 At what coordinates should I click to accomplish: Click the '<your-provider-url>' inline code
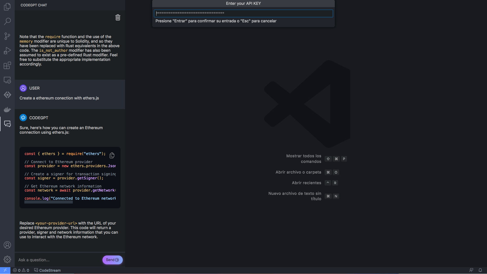pyautogui.click(x=56, y=223)
